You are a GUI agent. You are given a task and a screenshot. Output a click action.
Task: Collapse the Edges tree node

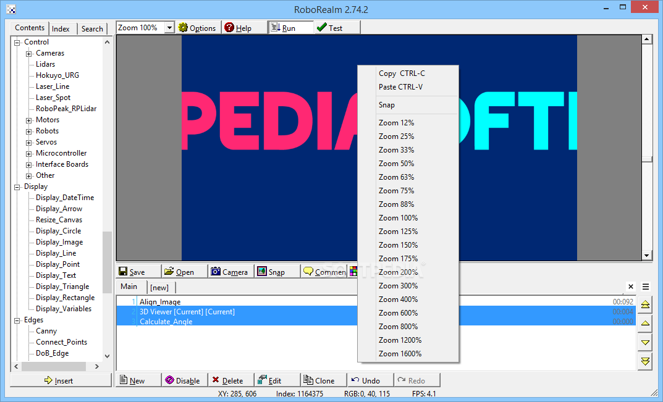coord(17,320)
